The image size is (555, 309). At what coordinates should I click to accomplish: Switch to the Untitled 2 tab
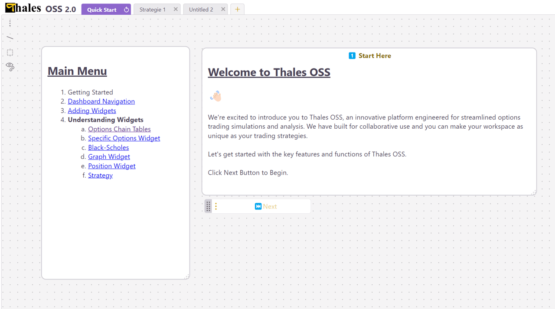[x=201, y=10]
